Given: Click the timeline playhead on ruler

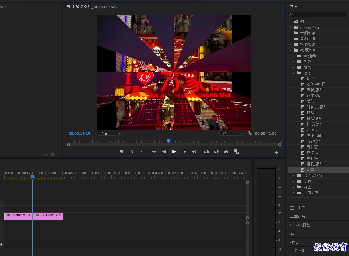Looking at the screenshot, I should (x=32, y=177).
